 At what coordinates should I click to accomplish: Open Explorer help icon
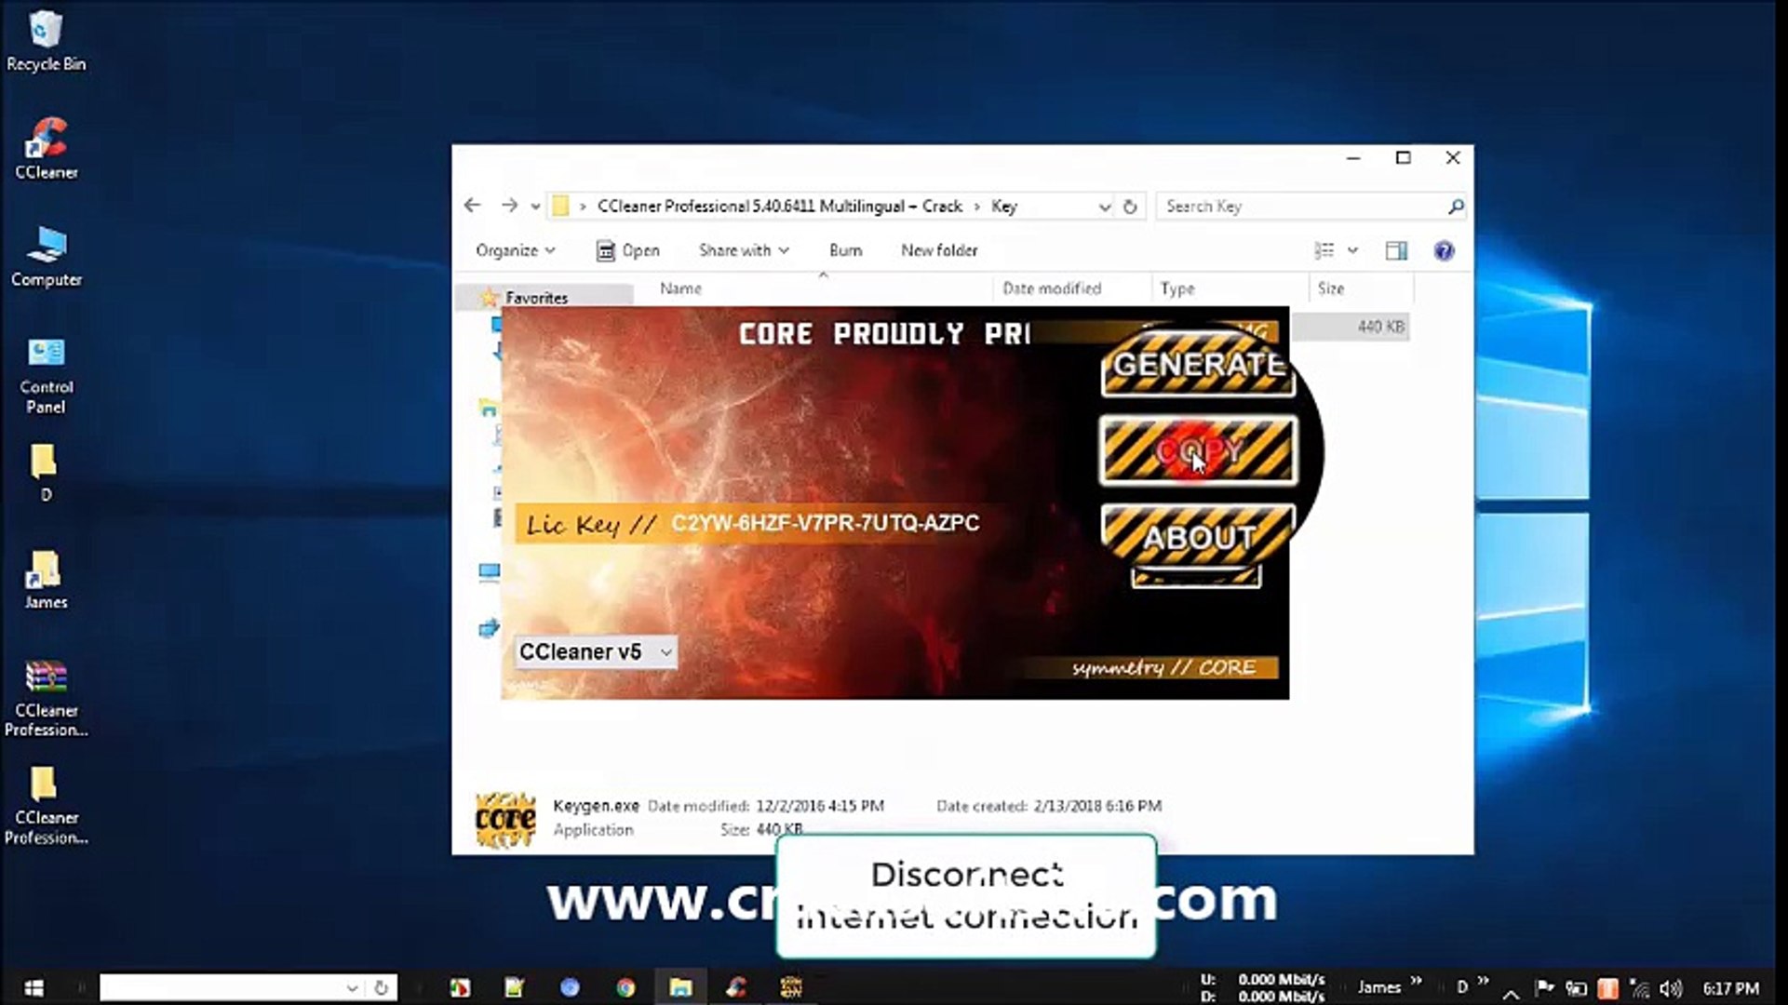coord(1444,250)
